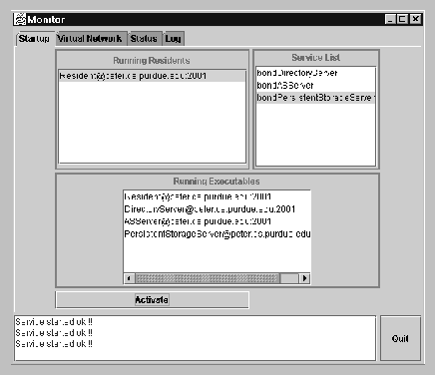Viewport: 435px width, 375px height.
Task: Select ASServer row in Running Executables
Action: point(217,221)
